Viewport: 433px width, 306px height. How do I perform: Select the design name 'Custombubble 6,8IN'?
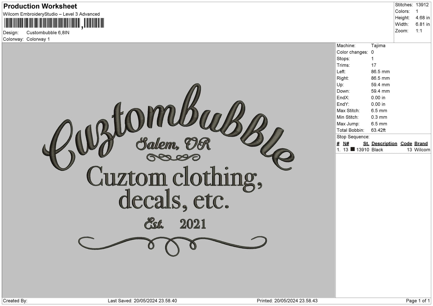tap(48, 33)
